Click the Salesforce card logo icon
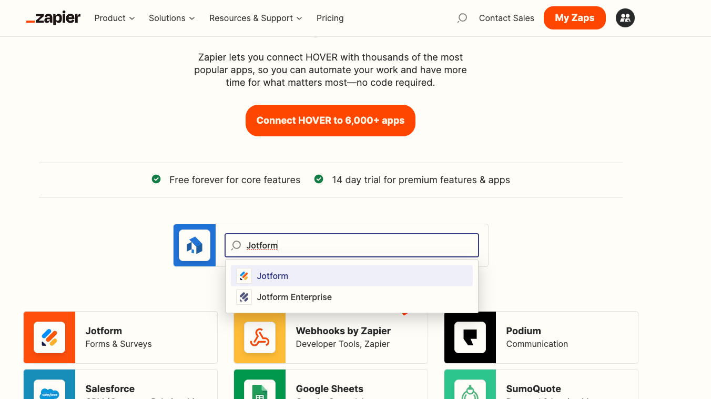The width and height of the screenshot is (711, 399). pyautogui.click(x=49, y=390)
